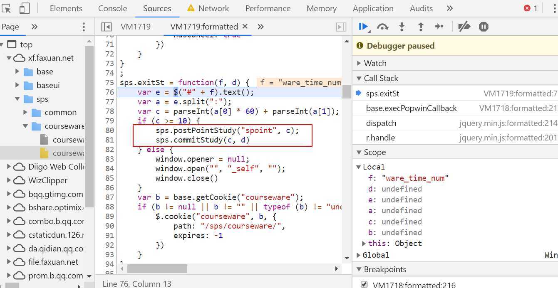558x288 pixels.
Task: Show more open file tabs
Action: point(260,27)
